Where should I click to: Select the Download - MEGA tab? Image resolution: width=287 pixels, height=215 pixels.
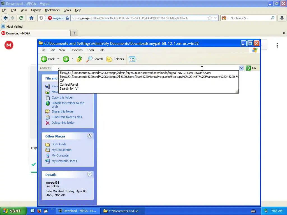35,33
